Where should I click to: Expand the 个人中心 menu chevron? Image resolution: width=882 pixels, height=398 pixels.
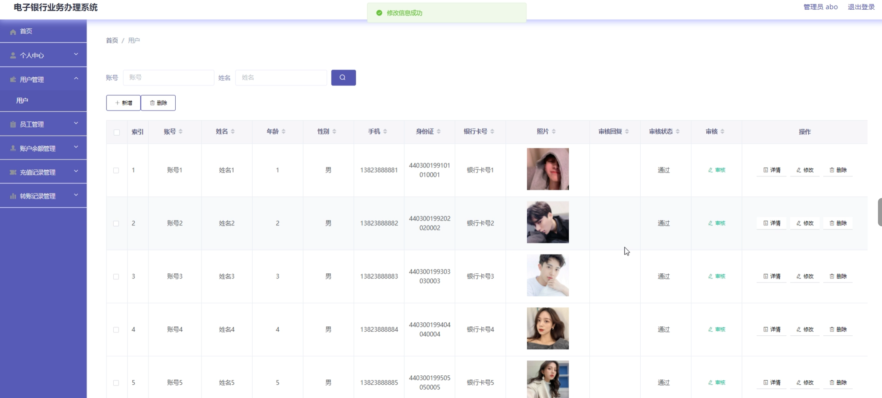[x=76, y=53]
